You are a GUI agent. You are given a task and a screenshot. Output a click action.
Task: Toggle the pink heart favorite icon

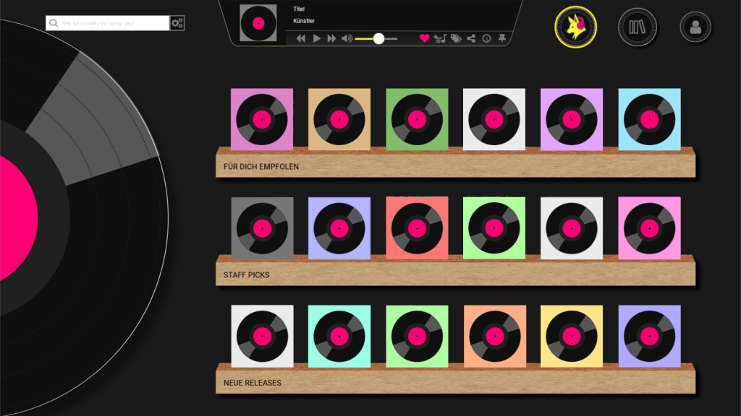coord(425,39)
